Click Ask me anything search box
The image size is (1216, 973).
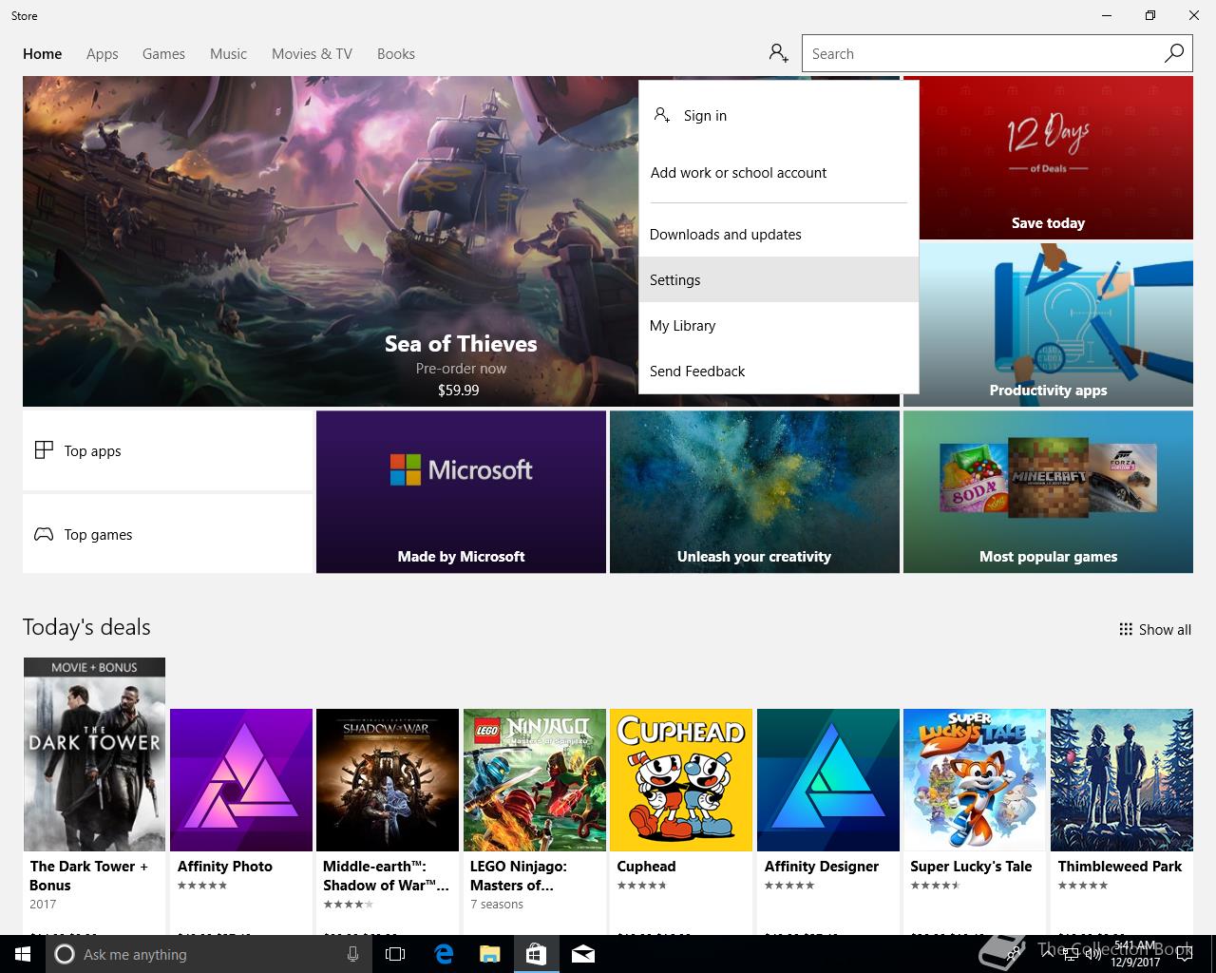(x=207, y=954)
